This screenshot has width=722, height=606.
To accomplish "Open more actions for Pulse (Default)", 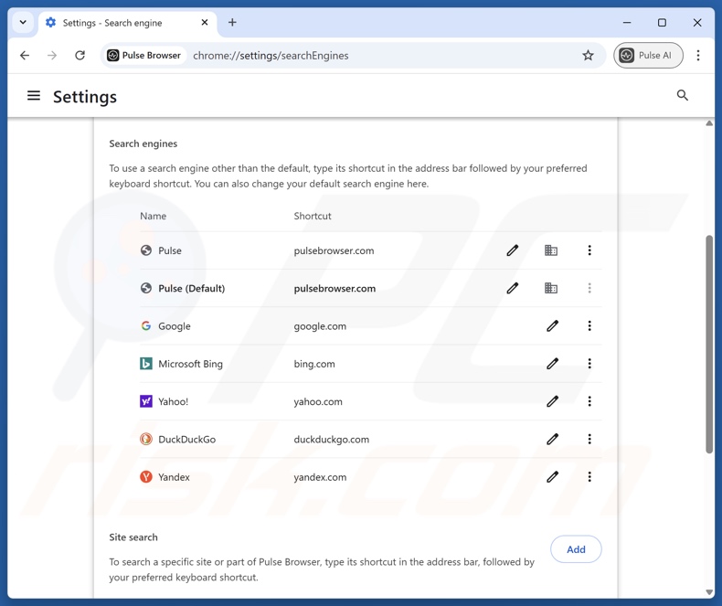I will pos(589,288).
